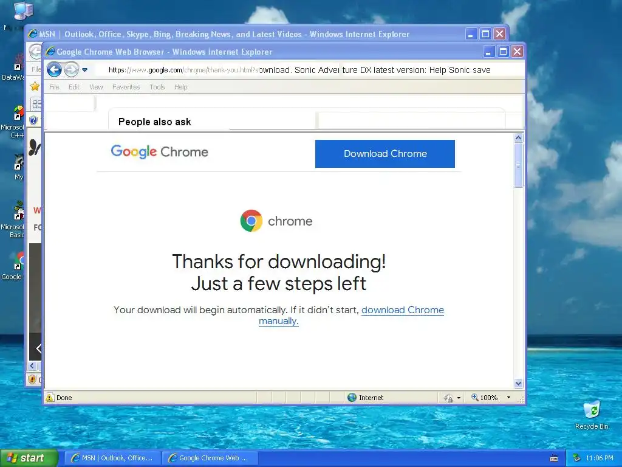The height and width of the screenshot is (467, 622).
Task: Click the People also ask heading
Action: tap(155, 122)
